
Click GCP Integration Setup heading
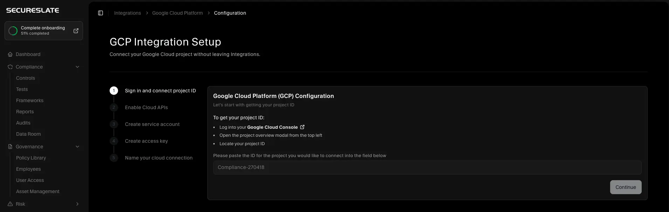click(165, 42)
